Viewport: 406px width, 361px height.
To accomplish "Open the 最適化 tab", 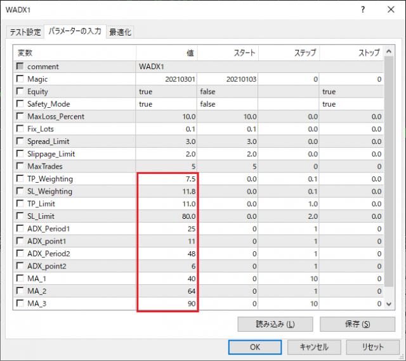I will click(120, 32).
